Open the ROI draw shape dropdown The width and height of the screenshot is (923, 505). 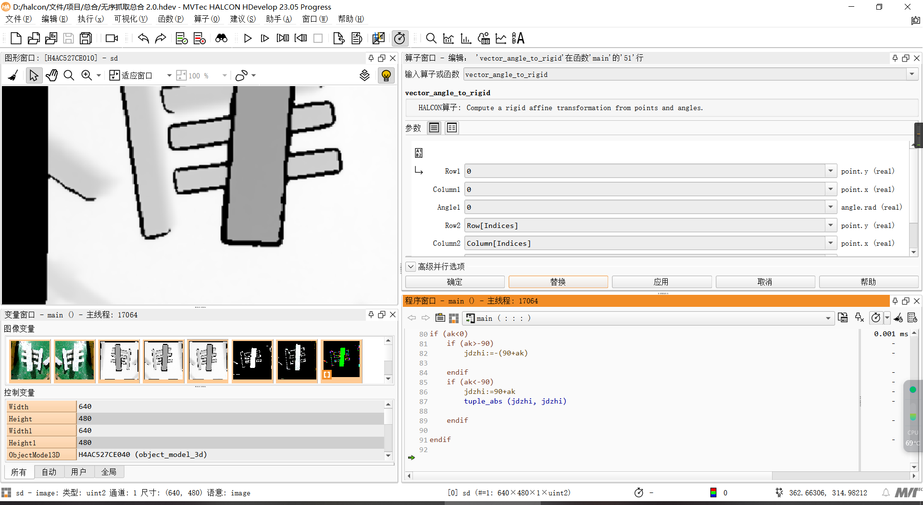click(254, 76)
